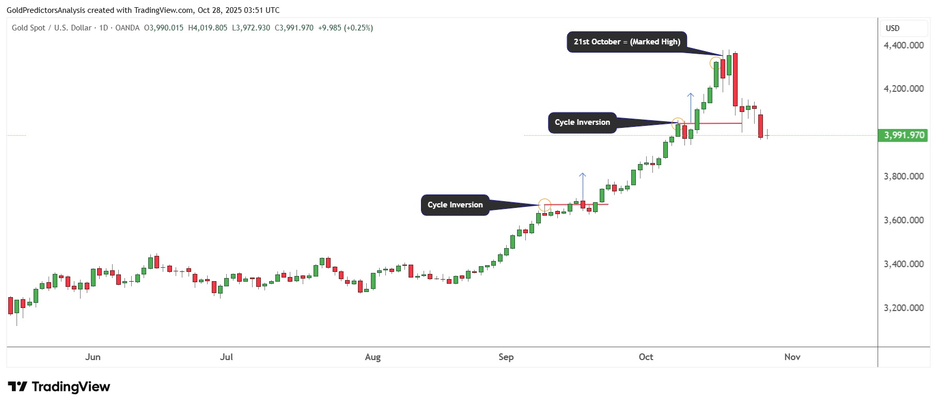Click the Jun label on the time axis
Viewport: 937px width, 406px height.
(93, 357)
